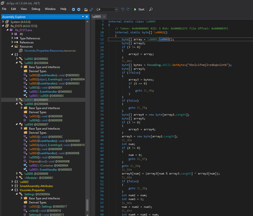The image size is (253, 216).
Task: Open Assembly Explorer window options arrow
Action: pyautogui.click(x=83, y=17)
